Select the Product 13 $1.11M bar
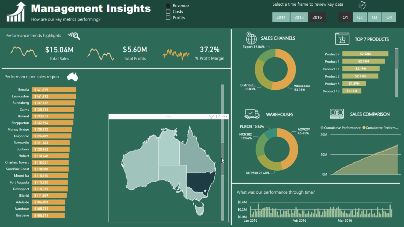 coord(352,91)
